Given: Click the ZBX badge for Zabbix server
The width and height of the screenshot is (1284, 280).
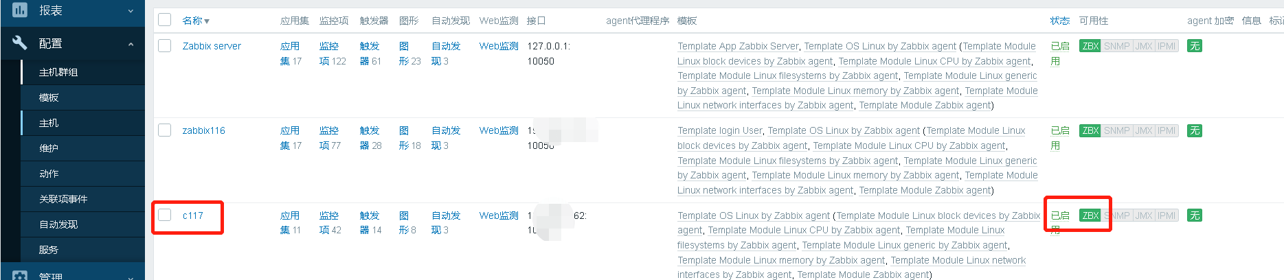Looking at the screenshot, I should coord(1090,46).
